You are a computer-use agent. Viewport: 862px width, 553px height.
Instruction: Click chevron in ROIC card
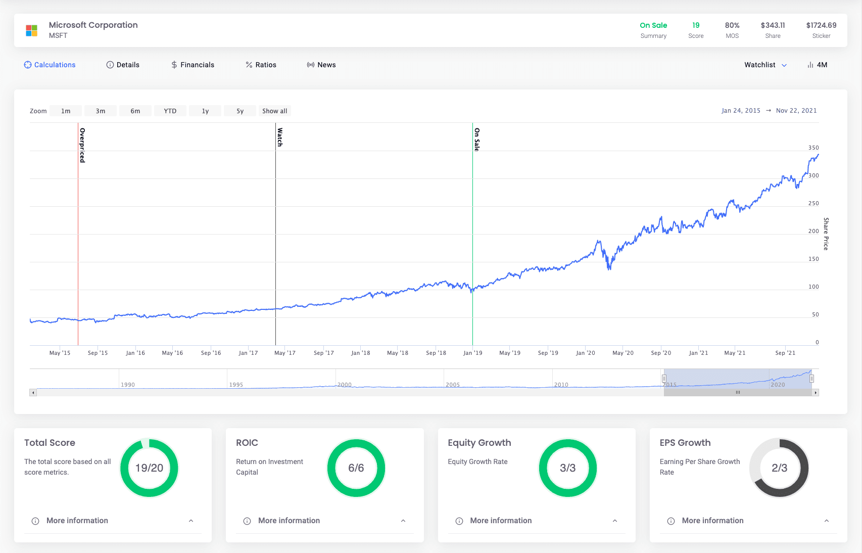pos(403,521)
